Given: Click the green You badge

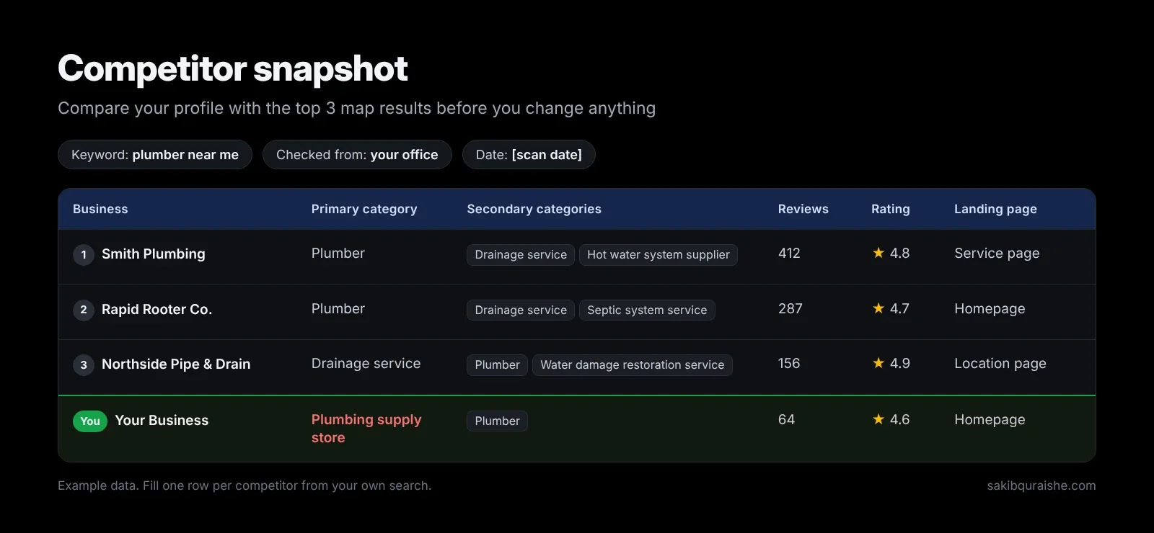Looking at the screenshot, I should pos(90,421).
